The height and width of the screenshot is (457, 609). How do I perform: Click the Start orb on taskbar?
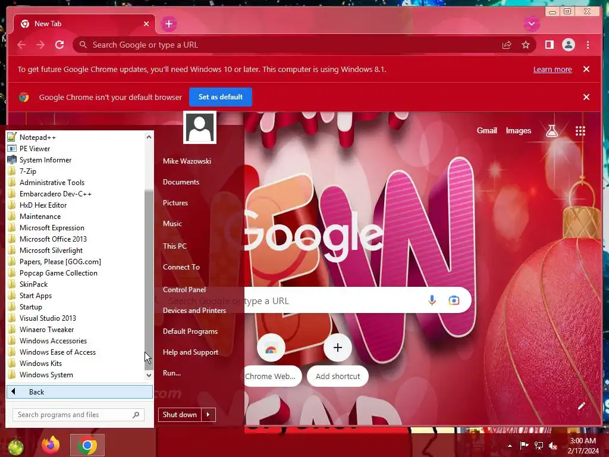[x=15, y=447]
